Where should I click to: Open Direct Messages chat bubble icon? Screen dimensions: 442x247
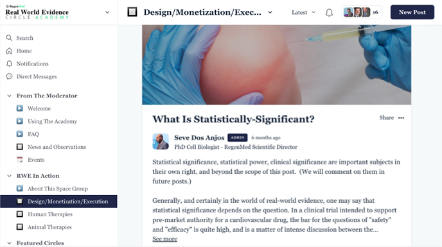(x=9, y=76)
